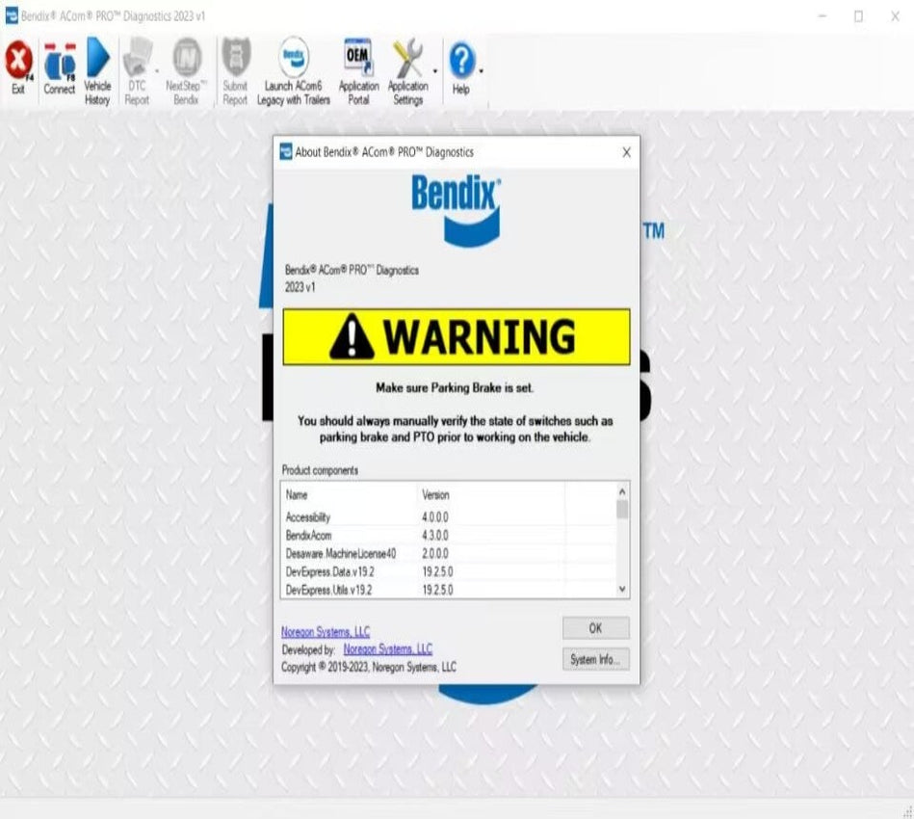This screenshot has width=914, height=819.
Task: Click the Version column header
Action: pos(435,495)
